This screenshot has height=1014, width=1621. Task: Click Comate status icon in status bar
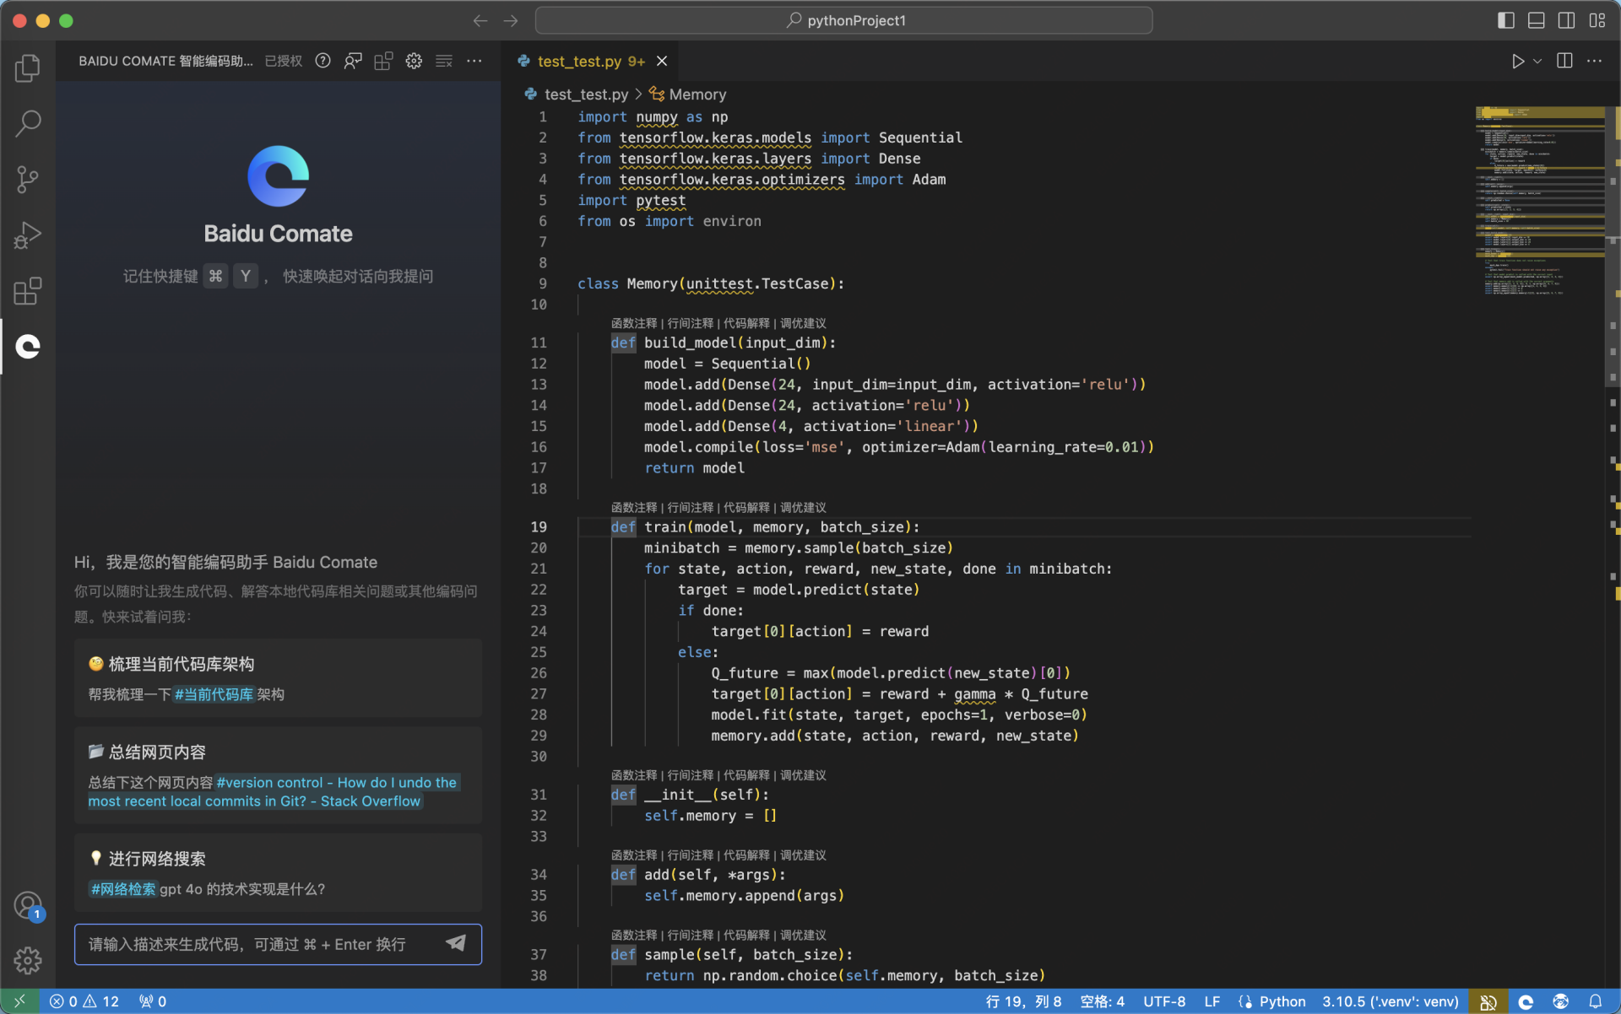[1526, 1001]
